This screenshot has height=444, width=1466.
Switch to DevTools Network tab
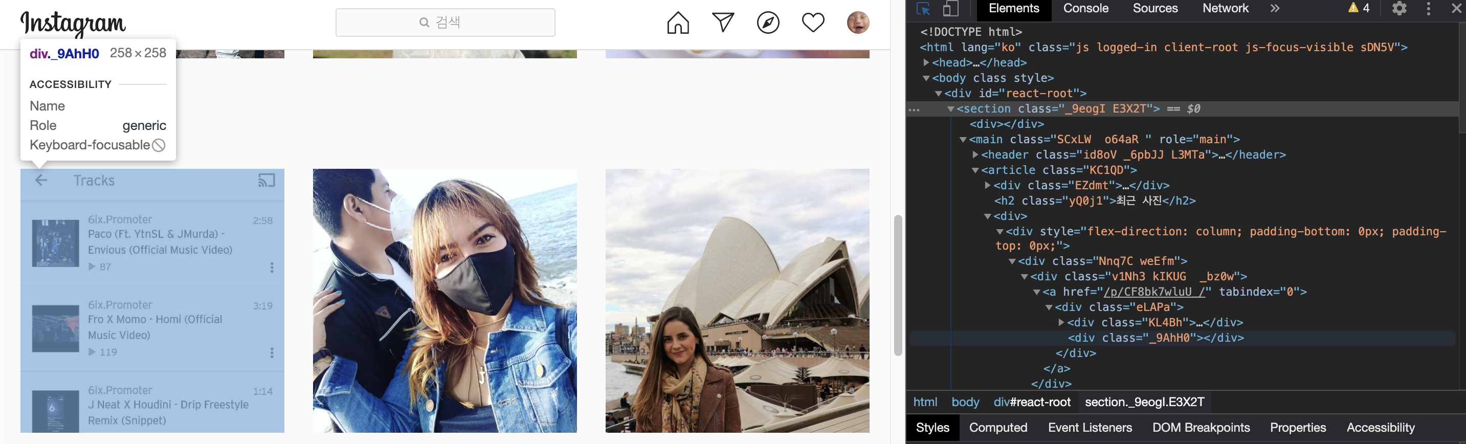[x=1225, y=9]
